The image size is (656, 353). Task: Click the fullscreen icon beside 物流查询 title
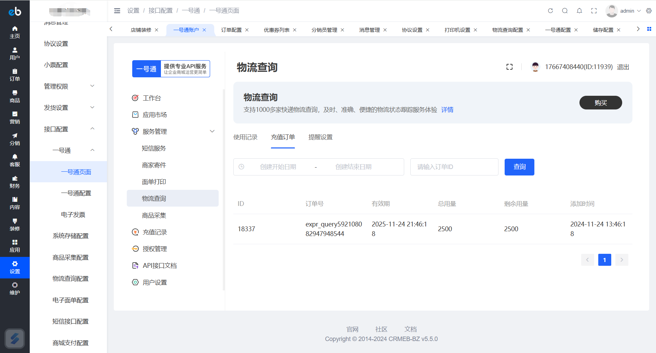click(509, 67)
